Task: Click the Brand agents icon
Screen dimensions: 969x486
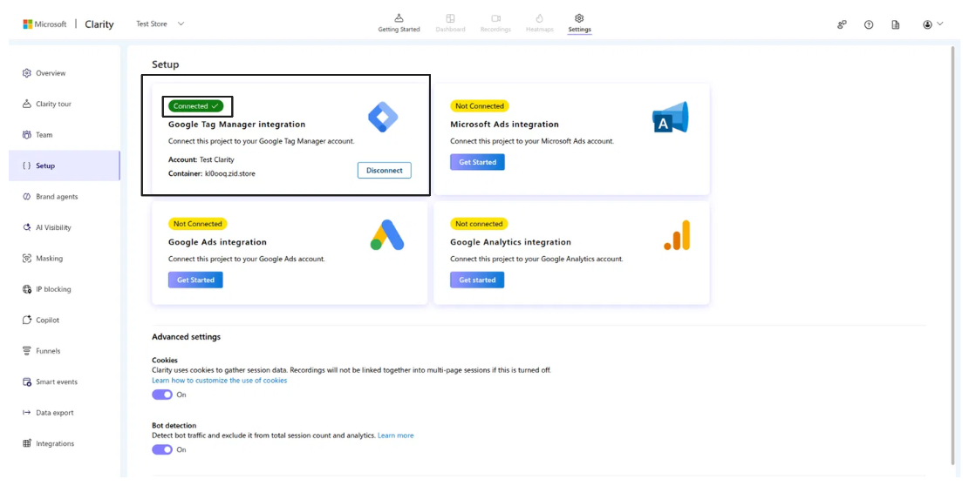Action: point(26,196)
